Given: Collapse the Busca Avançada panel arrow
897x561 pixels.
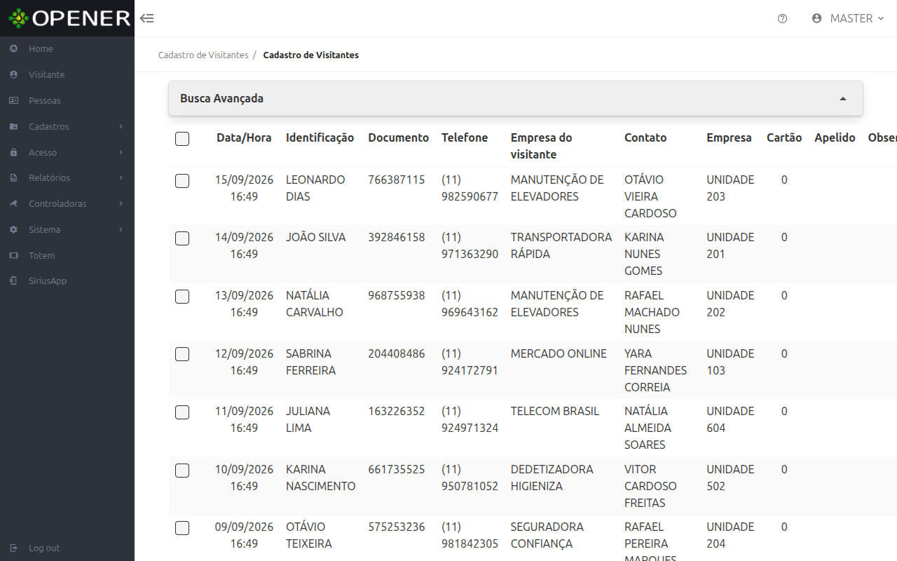Looking at the screenshot, I should coord(843,99).
